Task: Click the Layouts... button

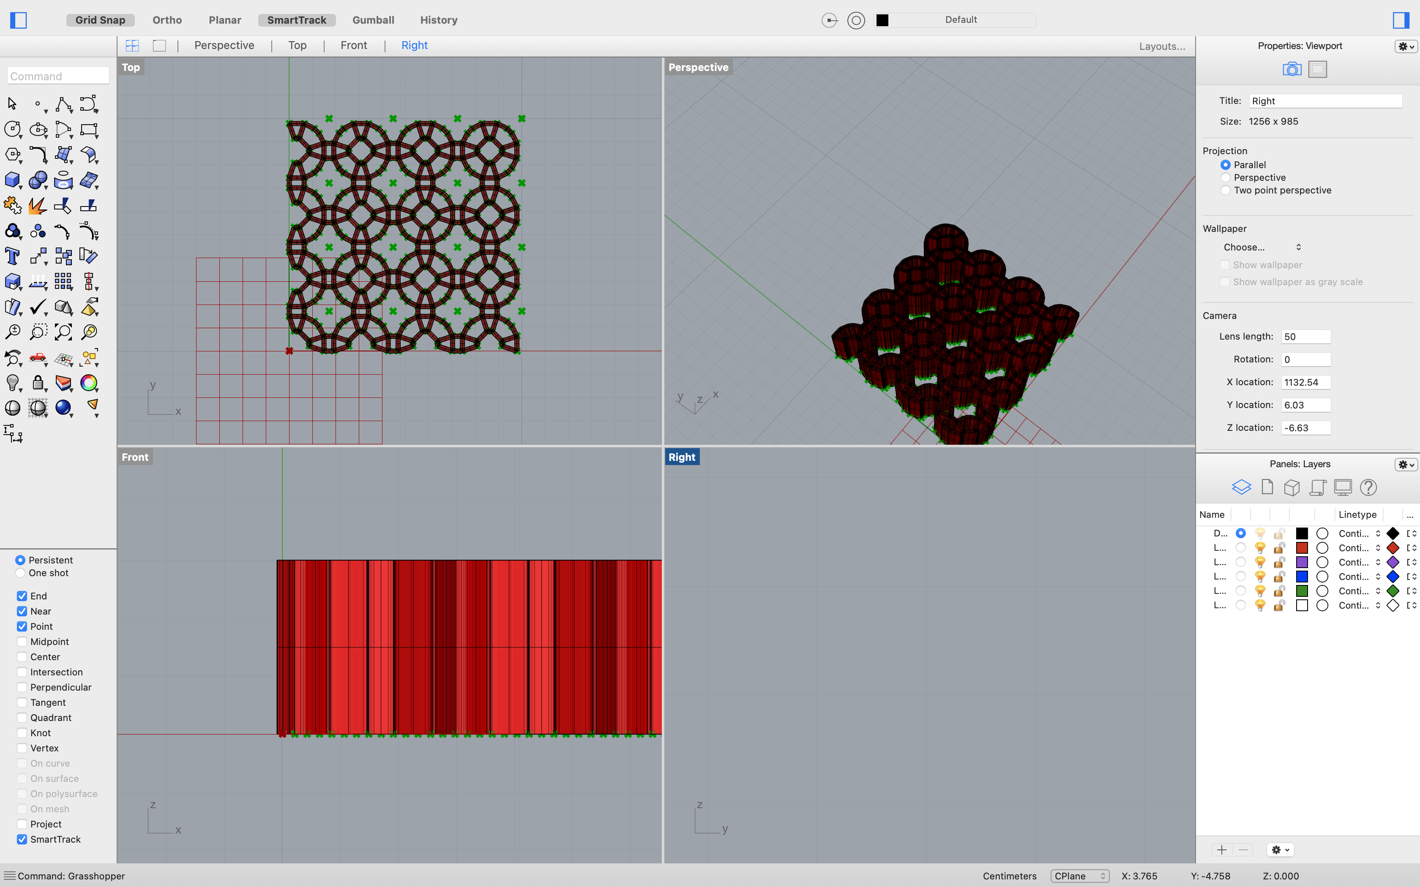Action: coord(1162,46)
